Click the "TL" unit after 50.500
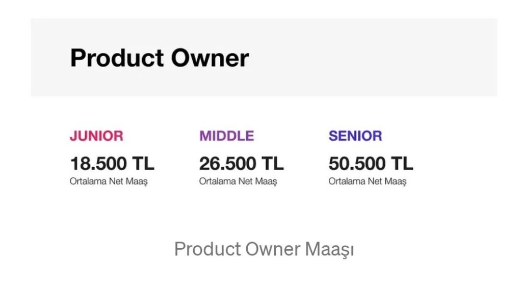Viewport: 522px width, 289px height. point(402,164)
